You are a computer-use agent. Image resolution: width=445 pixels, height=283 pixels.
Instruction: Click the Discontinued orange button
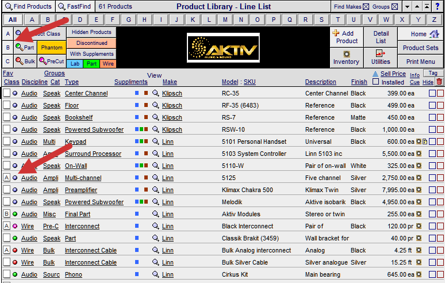pos(91,43)
